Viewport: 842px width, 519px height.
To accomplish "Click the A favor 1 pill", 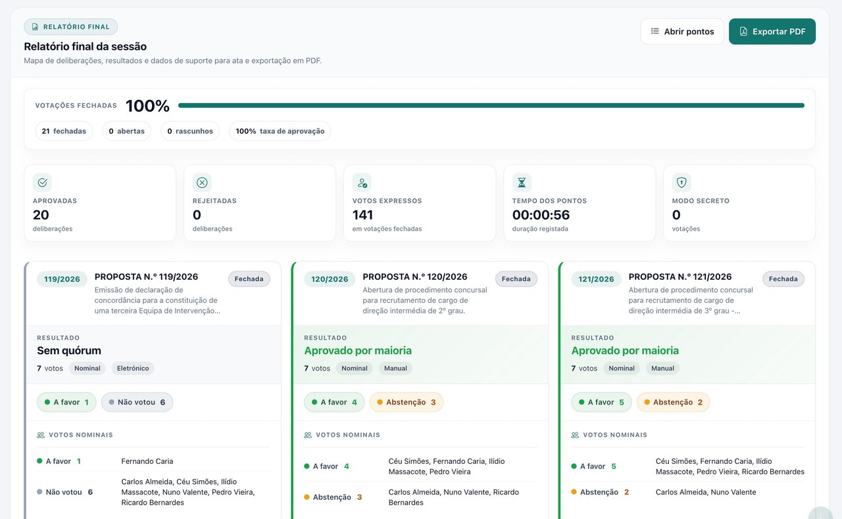I will pos(66,402).
